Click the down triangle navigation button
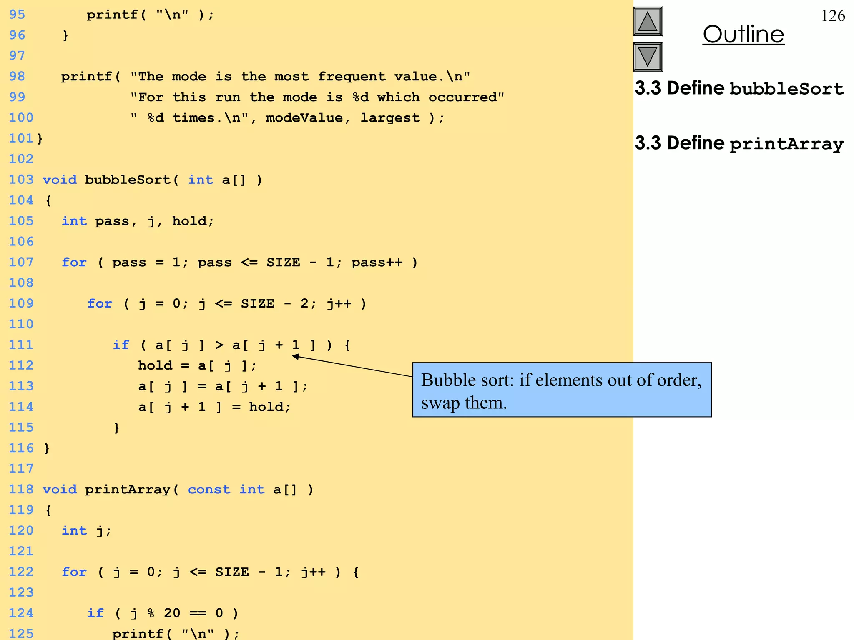 point(648,57)
